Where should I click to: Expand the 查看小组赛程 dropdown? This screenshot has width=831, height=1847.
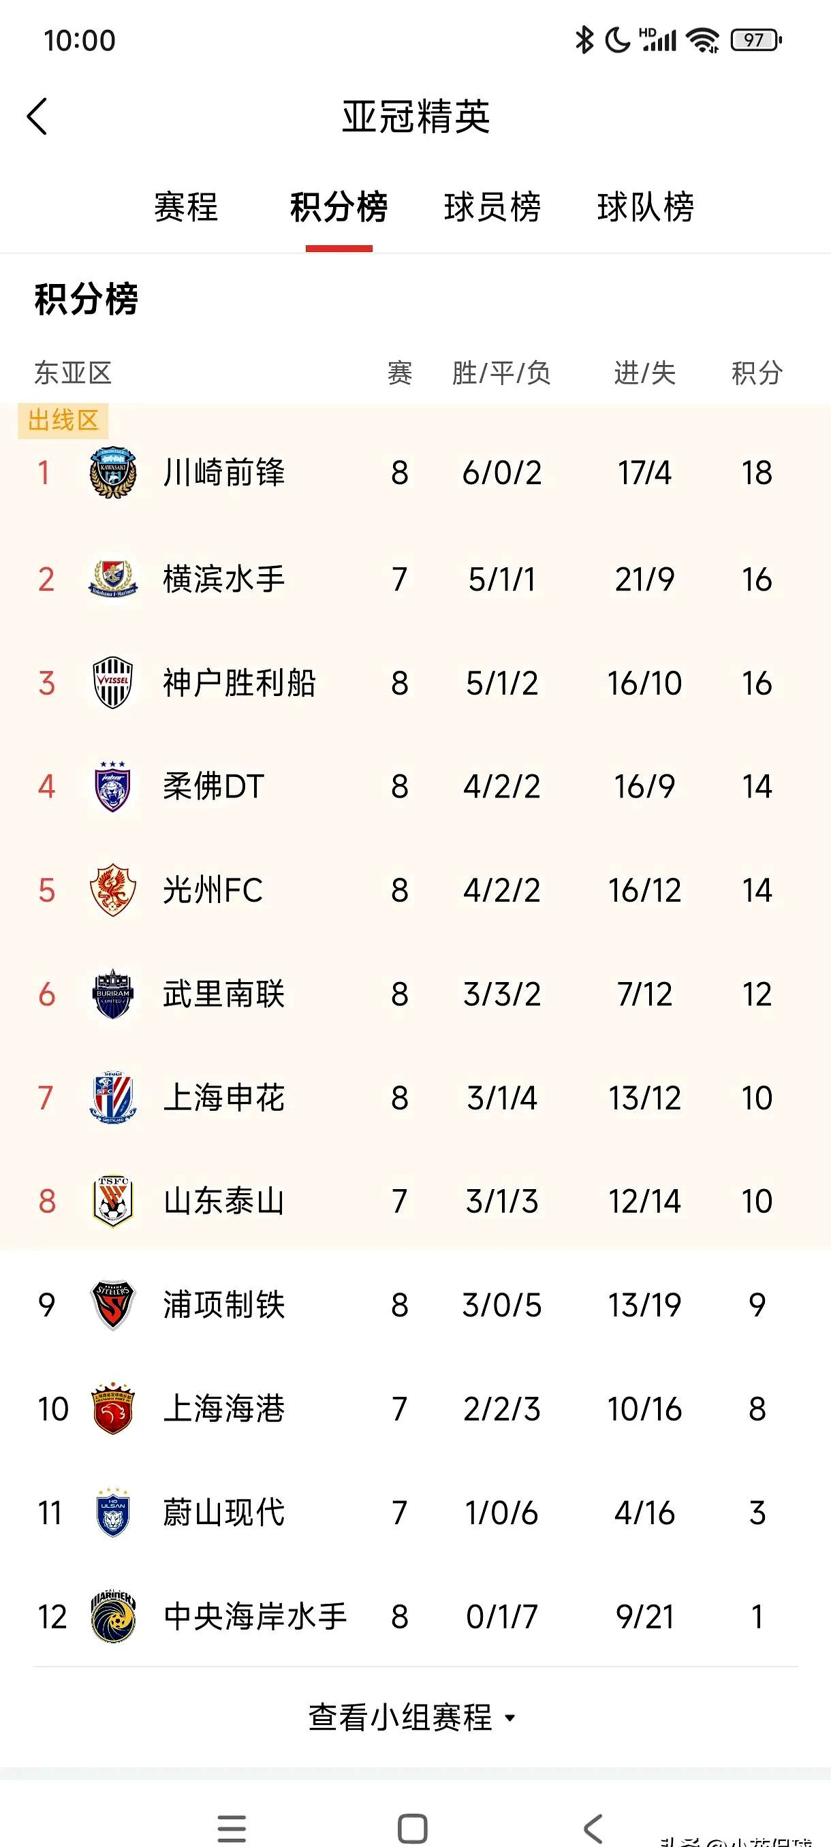[x=412, y=1717]
